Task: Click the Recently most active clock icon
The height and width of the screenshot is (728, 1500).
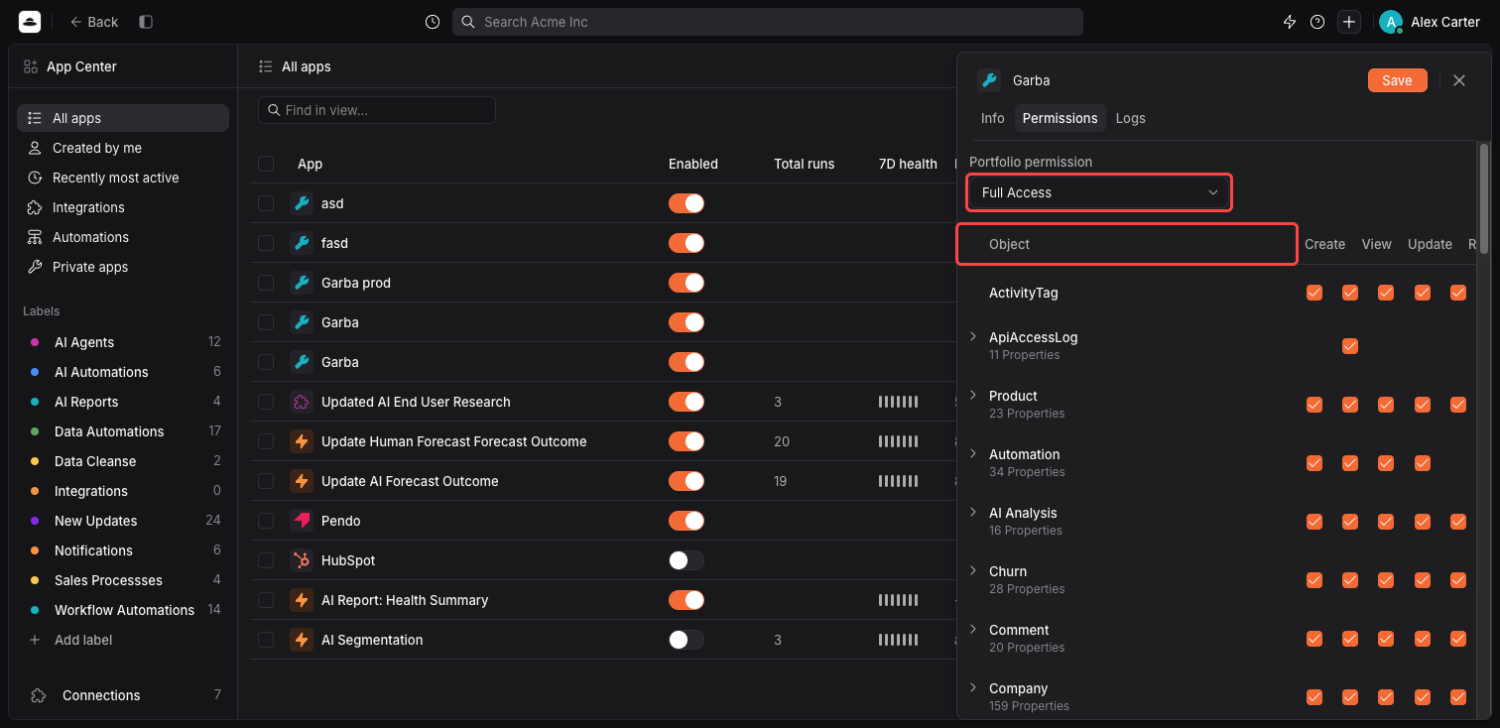Action: coord(35,178)
